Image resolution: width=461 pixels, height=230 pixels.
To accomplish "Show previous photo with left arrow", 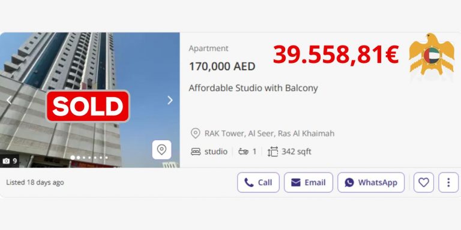I will point(9,101).
